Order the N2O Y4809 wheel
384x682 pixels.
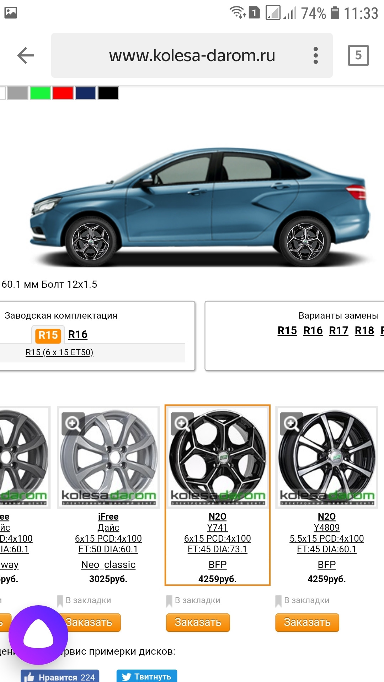(x=307, y=622)
